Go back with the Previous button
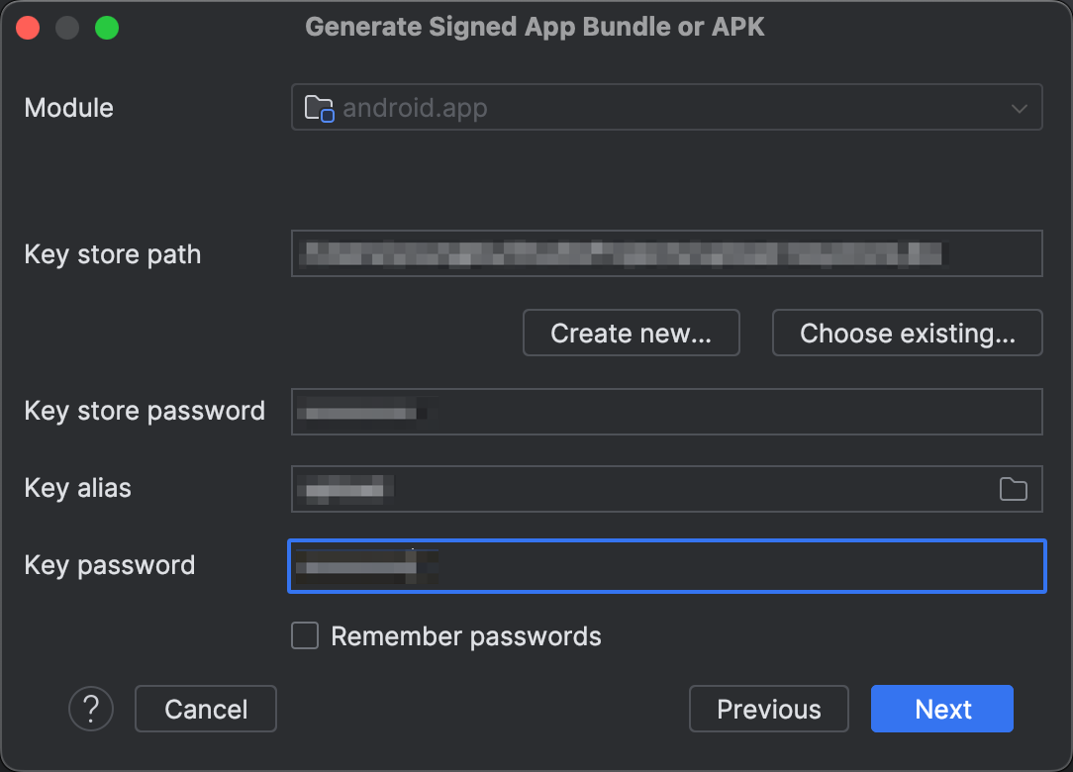 click(x=768, y=709)
